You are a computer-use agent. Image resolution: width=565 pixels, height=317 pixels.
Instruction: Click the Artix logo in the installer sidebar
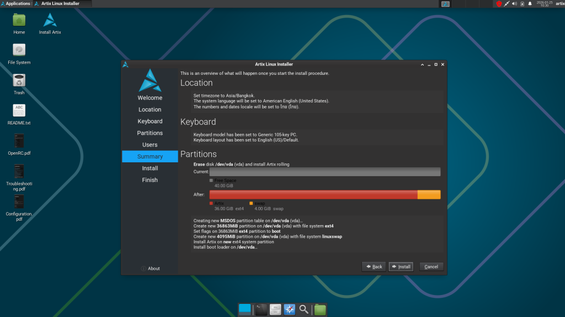150,83
